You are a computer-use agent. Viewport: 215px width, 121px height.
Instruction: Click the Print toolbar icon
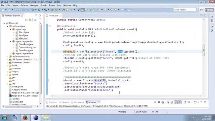point(23,10)
